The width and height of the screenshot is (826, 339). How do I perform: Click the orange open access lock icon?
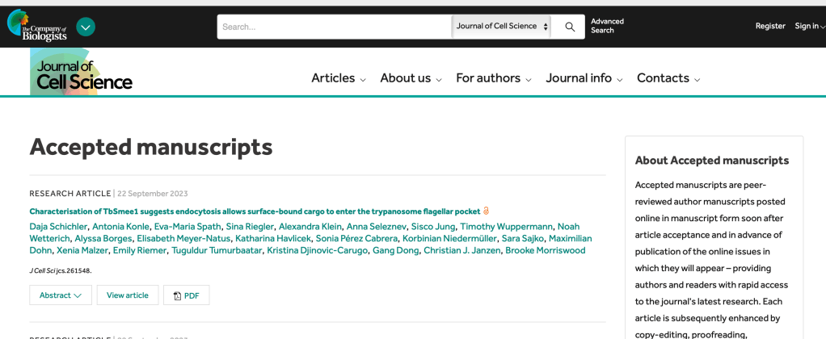point(486,211)
